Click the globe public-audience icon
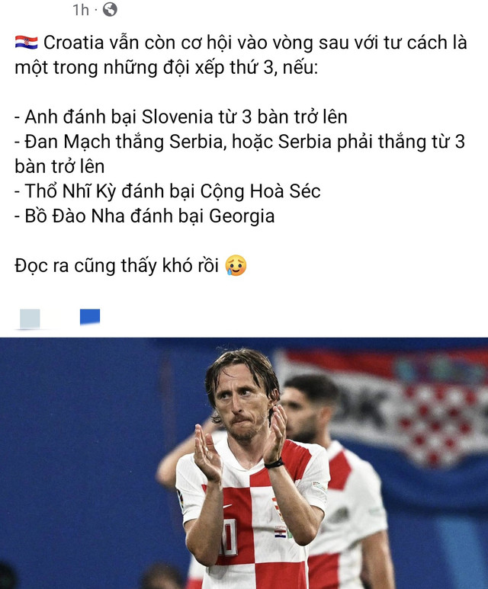Viewport: 488px width, 589px height. [110, 9]
